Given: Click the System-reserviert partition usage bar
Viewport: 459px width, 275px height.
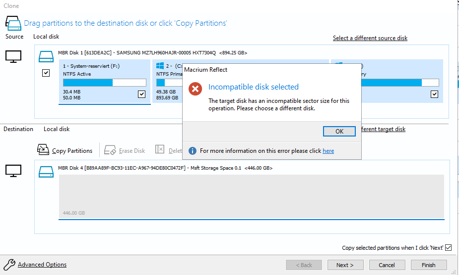Looking at the screenshot, I should coord(105,83).
